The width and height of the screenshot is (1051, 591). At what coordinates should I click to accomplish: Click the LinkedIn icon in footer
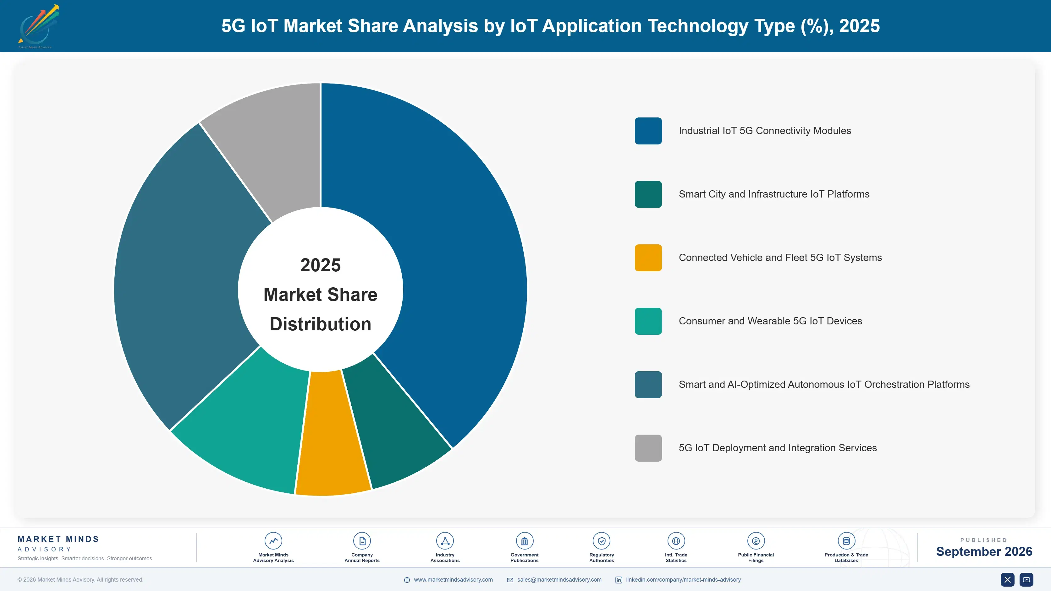tap(619, 580)
